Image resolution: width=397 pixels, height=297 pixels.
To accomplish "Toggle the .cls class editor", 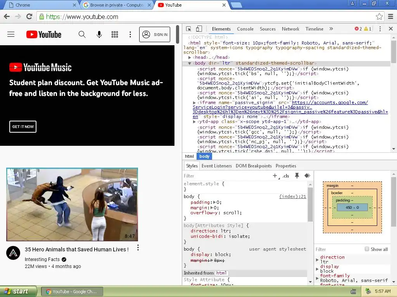I will point(286,176).
